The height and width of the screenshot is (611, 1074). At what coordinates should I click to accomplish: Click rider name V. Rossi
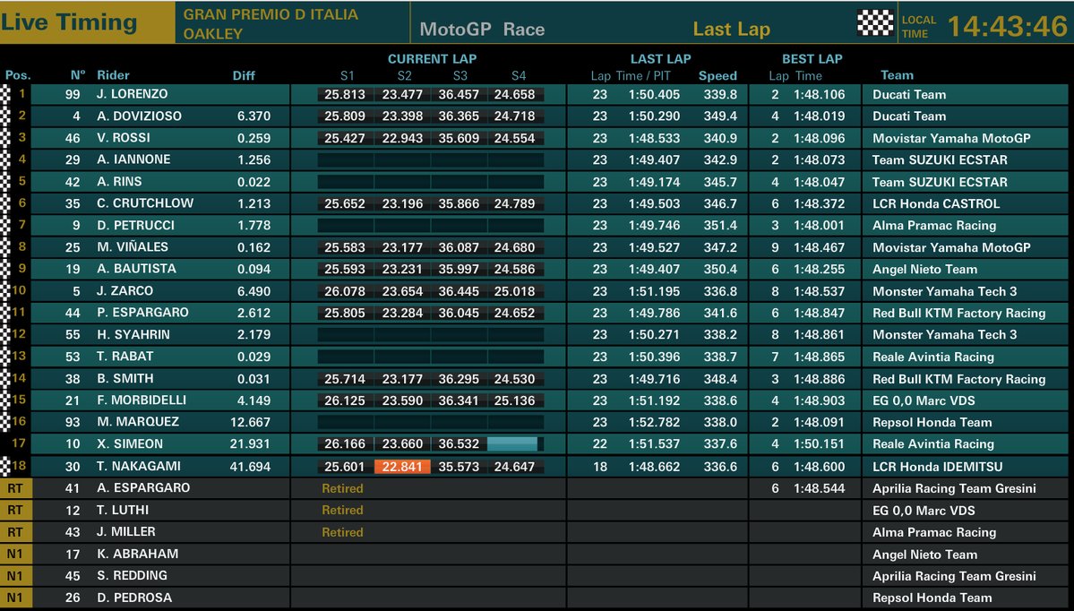point(124,138)
